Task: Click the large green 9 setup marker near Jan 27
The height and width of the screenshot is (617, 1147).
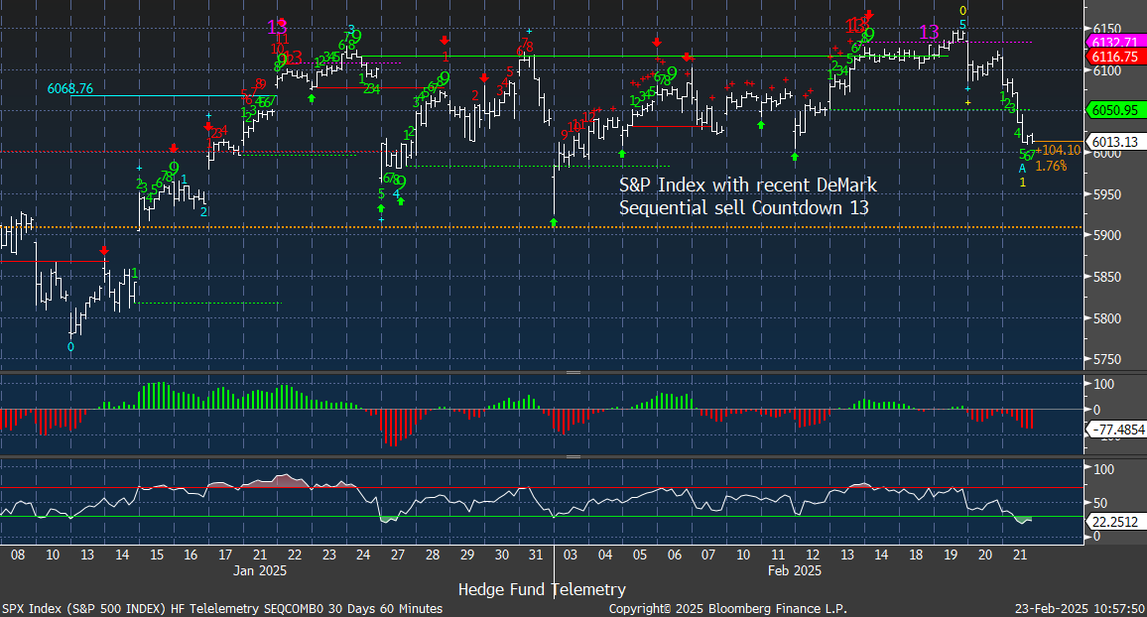Action: 401,183
